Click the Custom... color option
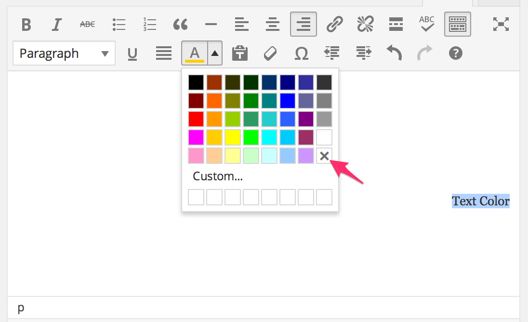 point(218,176)
